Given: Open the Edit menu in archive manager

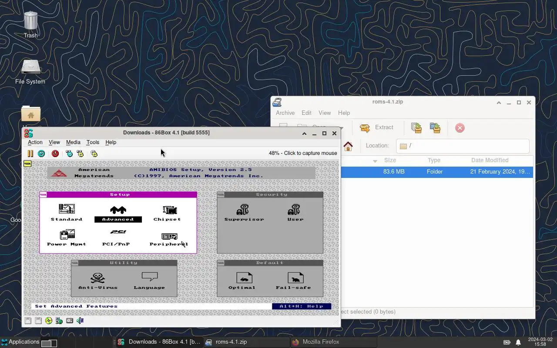Looking at the screenshot, I should point(306,113).
